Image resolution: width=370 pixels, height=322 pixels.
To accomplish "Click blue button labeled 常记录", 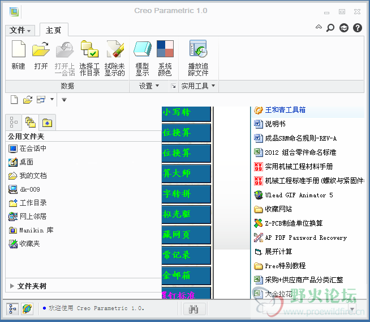I will point(186,255).
